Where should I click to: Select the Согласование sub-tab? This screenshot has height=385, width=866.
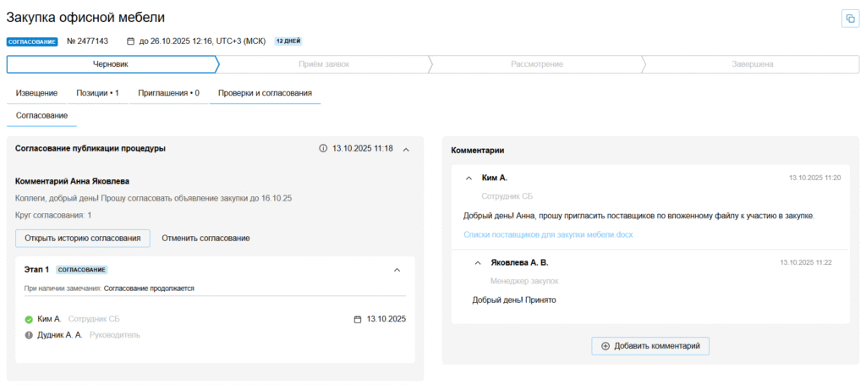41,115
